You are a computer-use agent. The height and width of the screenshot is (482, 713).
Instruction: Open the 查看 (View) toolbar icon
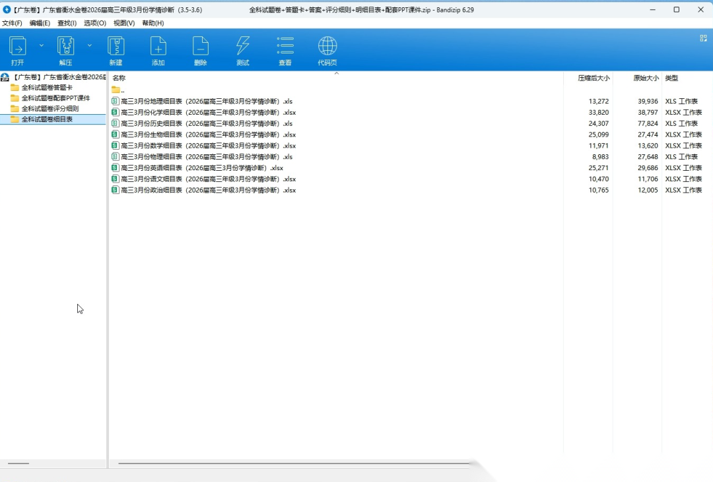pyautogui.click(x=285, y=47)
